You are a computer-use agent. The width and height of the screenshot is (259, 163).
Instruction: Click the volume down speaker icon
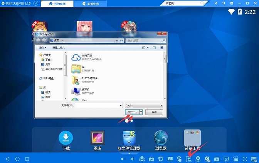[x=123, y=159]
